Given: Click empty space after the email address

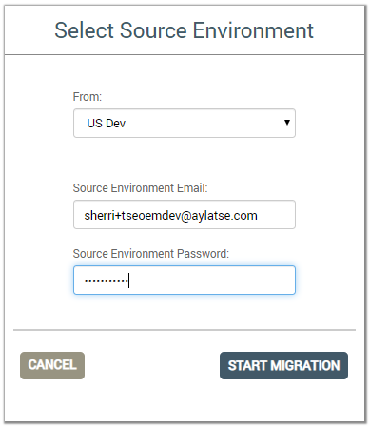Looking at the screenshot, I should (276, 215).
